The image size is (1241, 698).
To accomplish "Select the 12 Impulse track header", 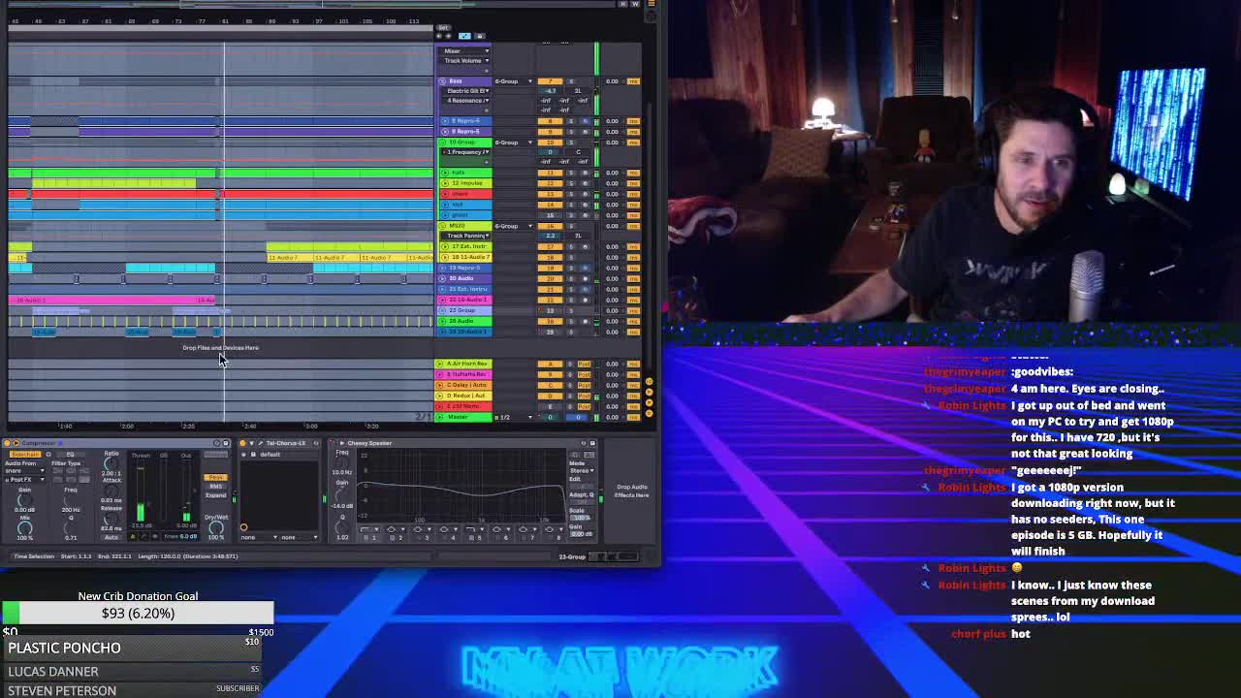I will 465,183.
